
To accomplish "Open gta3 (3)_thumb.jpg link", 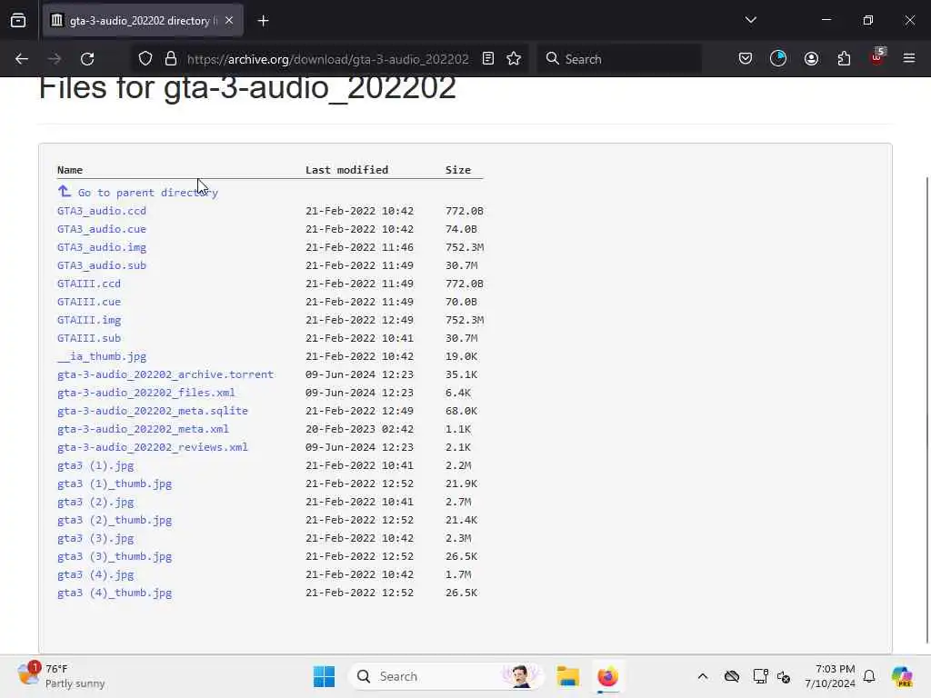I will click(x=115, y=557).
